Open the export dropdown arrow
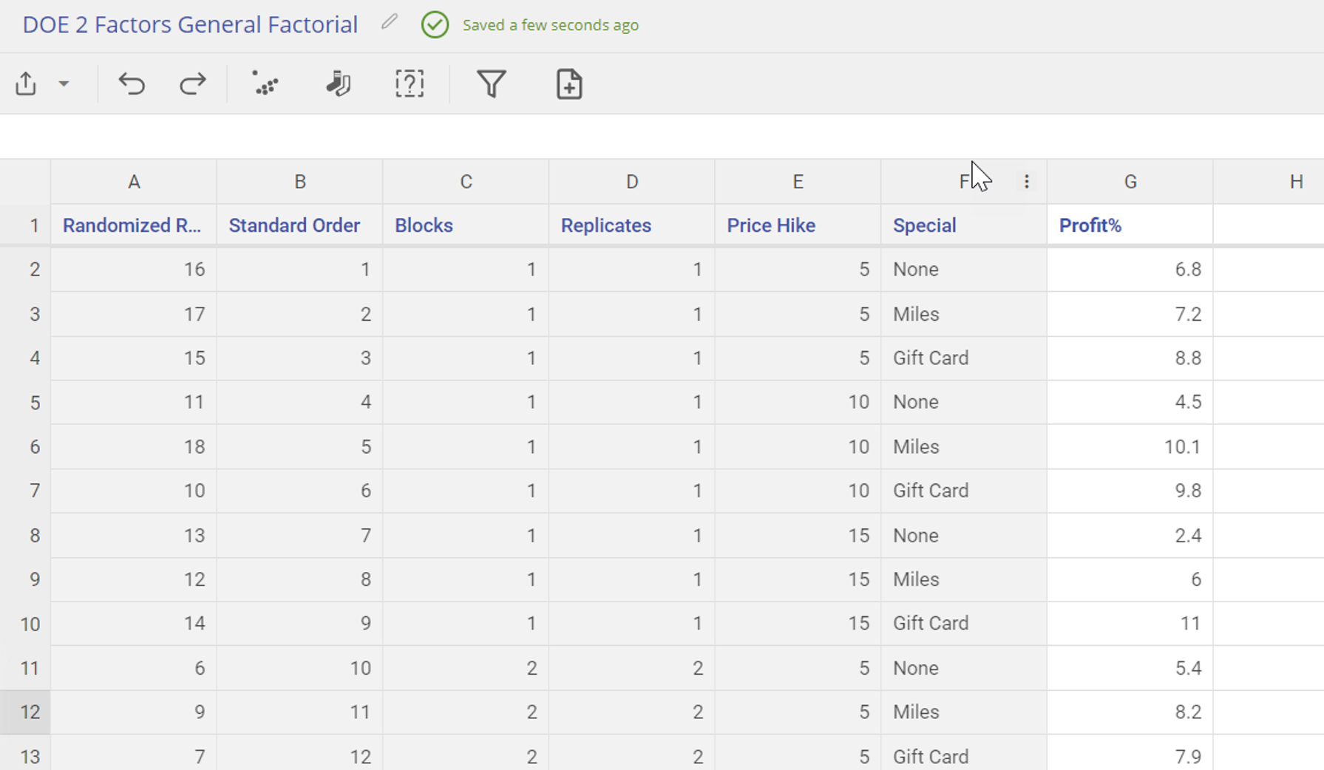1324x770 pixels. point(64,84)
